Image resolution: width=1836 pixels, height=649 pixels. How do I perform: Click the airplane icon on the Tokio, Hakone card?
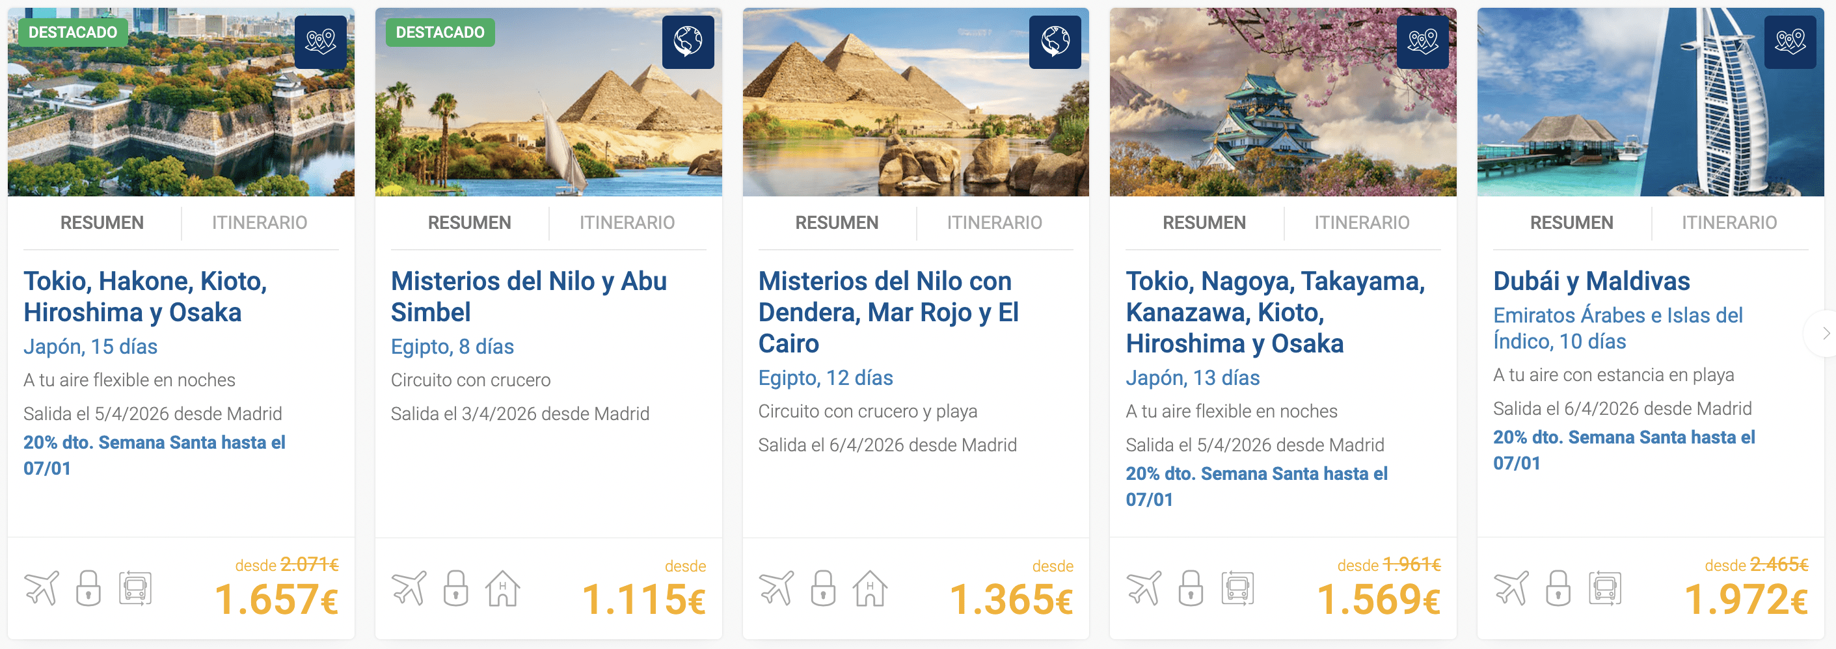(x=42, y=589)
